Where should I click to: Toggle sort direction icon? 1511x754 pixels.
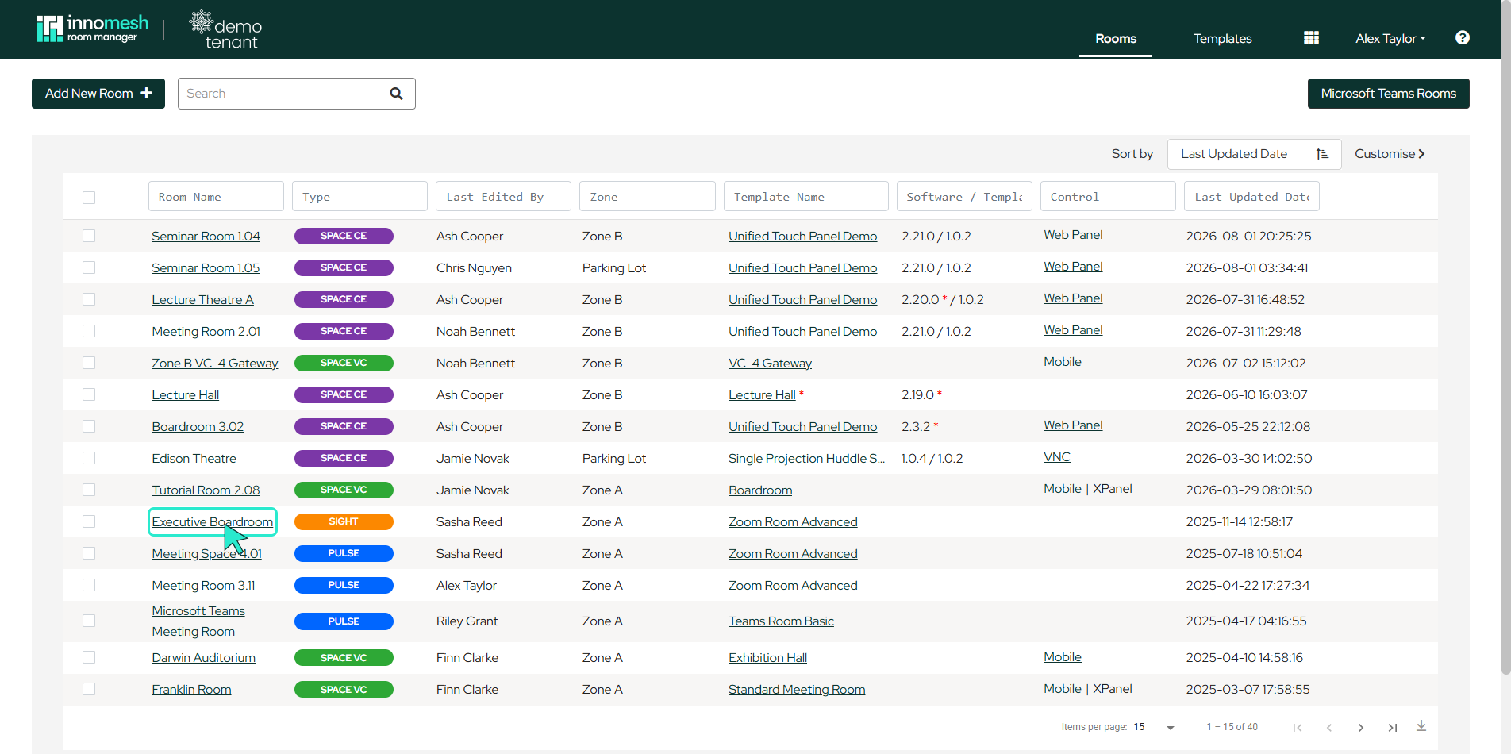click(1322, 154)
